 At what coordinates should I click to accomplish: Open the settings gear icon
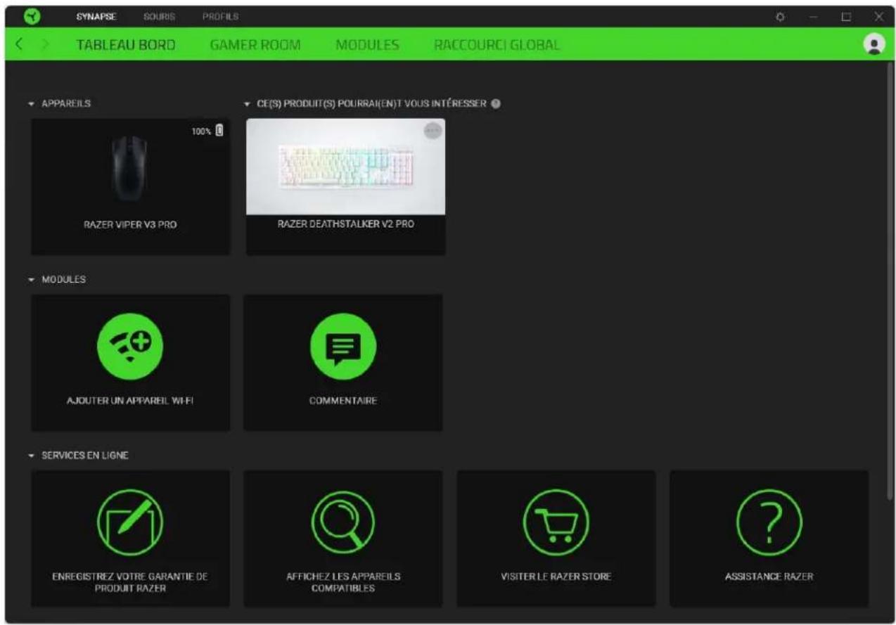point(780,16)
